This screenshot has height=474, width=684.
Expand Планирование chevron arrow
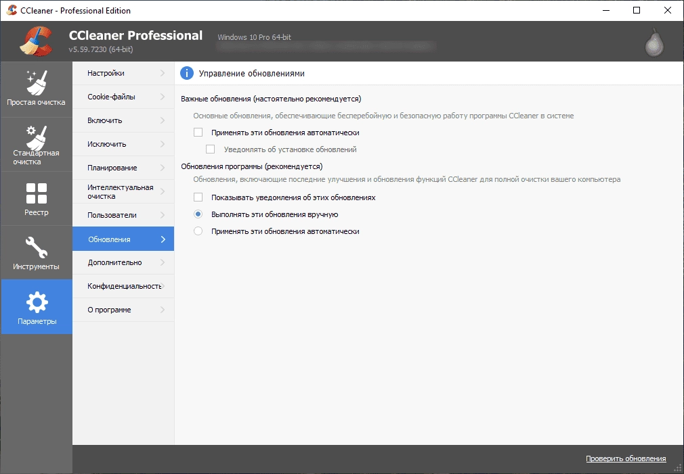coord(163,168)
